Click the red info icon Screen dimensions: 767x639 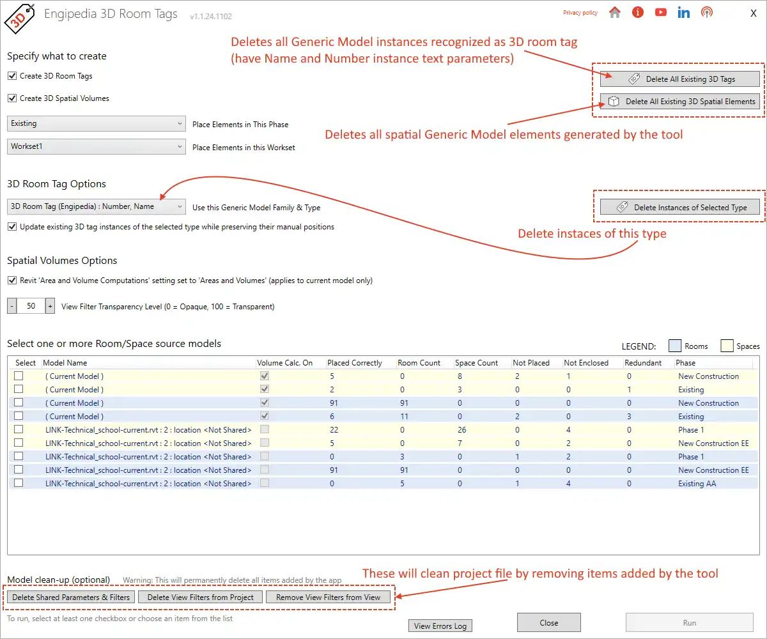click(x=637, y=13)
